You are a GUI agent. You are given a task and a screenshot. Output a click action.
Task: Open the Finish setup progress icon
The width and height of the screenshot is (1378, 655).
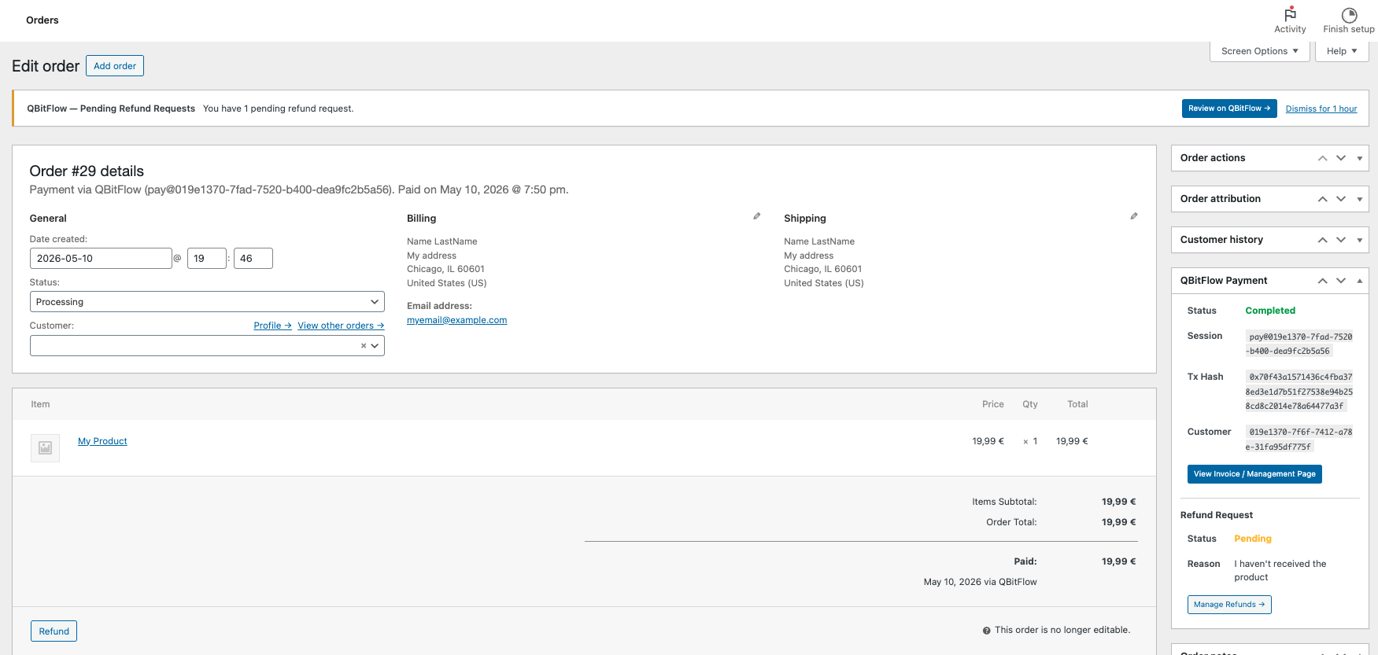(1349, 15)
